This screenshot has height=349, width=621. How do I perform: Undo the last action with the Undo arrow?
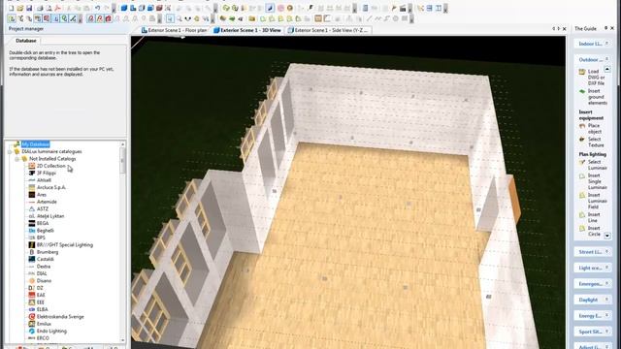click(x=98, y=8)
